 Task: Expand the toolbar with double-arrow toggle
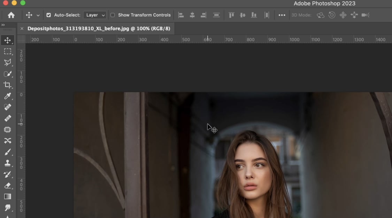[3, 25]
